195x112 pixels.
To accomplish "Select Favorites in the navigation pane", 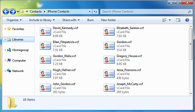I will coord(18,29).
